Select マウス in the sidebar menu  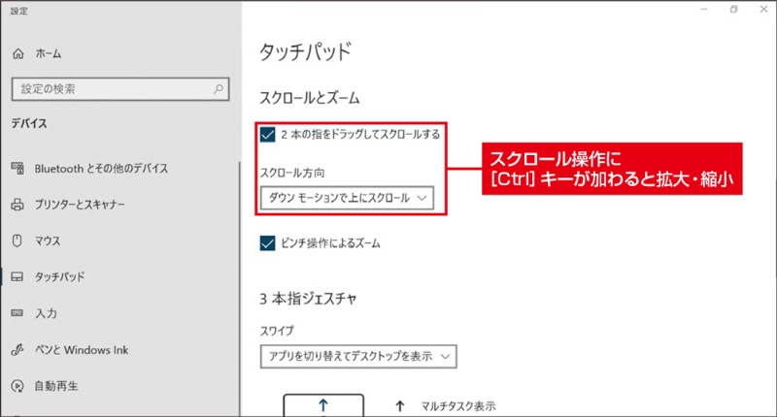tap(49, 241)
